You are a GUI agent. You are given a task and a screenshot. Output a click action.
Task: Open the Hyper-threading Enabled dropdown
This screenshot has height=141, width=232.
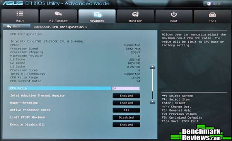pyautogui.click(x=126, y=103)
